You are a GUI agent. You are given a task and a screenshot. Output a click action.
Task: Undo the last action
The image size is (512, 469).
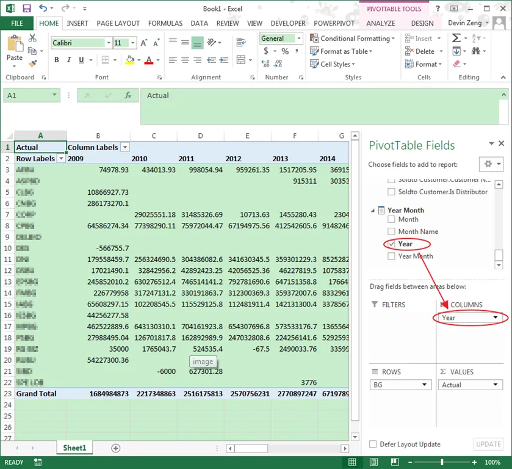(x=43, y=8)
